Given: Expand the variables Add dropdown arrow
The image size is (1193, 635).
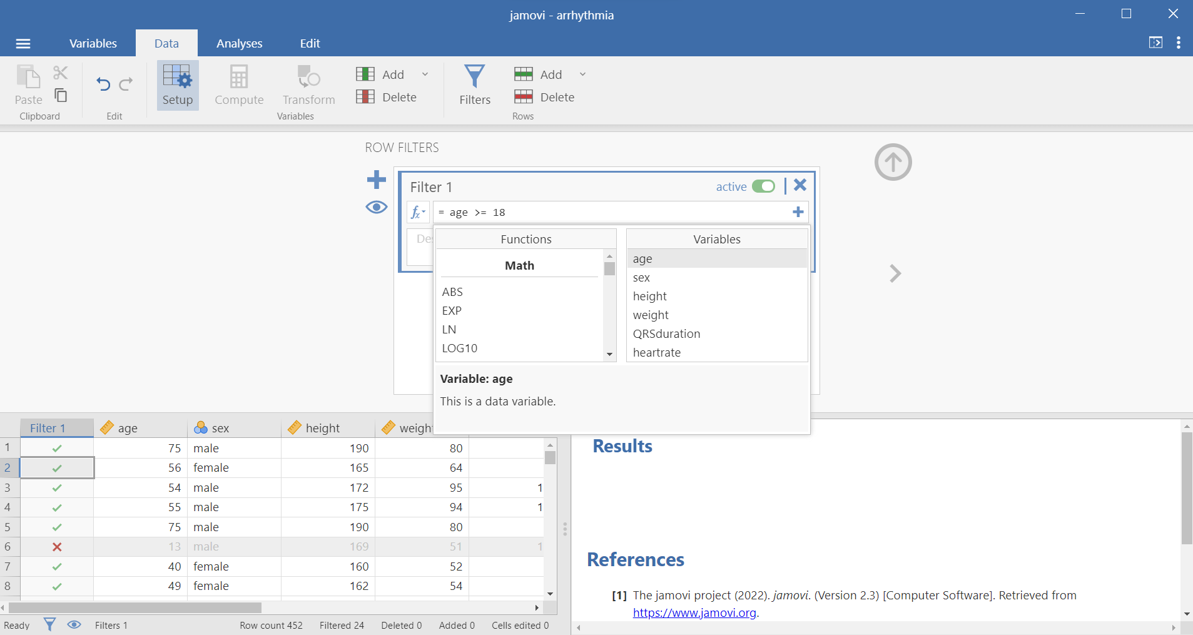Looking at the screenshot, I should pyautogui.click(x=425, y=74).
